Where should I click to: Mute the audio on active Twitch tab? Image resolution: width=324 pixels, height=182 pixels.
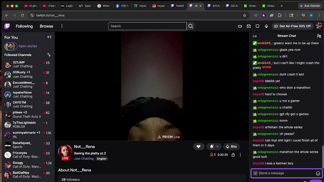196,6
